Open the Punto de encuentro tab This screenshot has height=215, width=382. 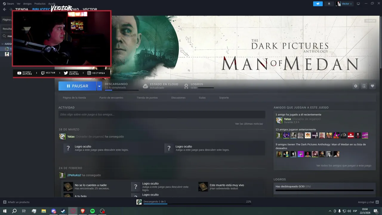coord(111,98)
